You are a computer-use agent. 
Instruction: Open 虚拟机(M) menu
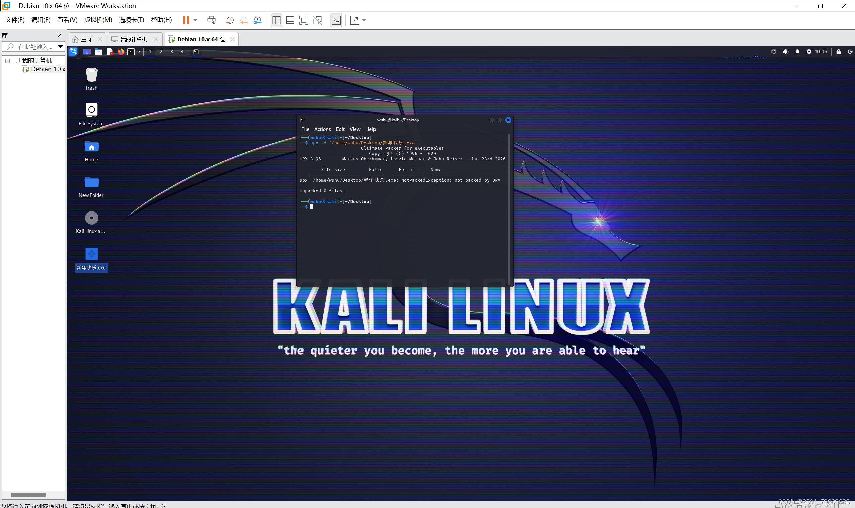[x=98, y=20]
